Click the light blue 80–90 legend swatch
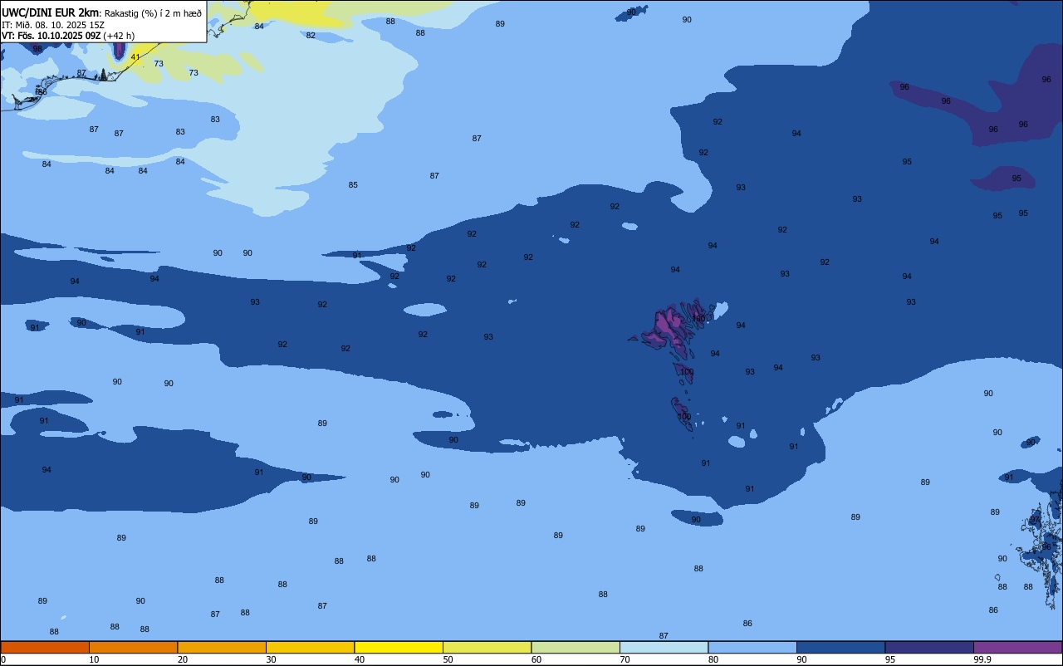The width and height of the screenshot is (1063, 666). (752, 647)
